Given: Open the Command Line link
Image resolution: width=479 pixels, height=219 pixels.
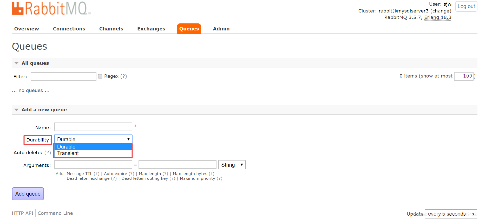Looking at the screenshot, I should click(55, 213).
